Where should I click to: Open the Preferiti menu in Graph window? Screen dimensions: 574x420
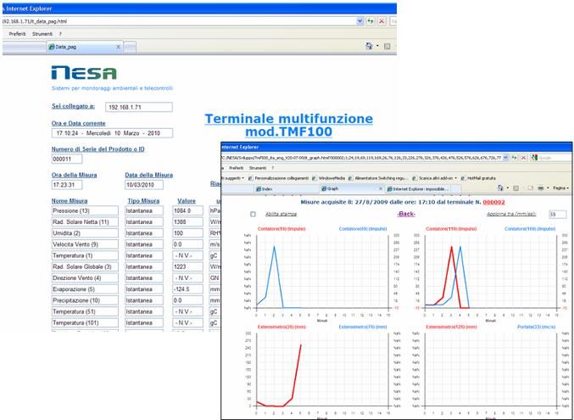(x=236, y=168)
